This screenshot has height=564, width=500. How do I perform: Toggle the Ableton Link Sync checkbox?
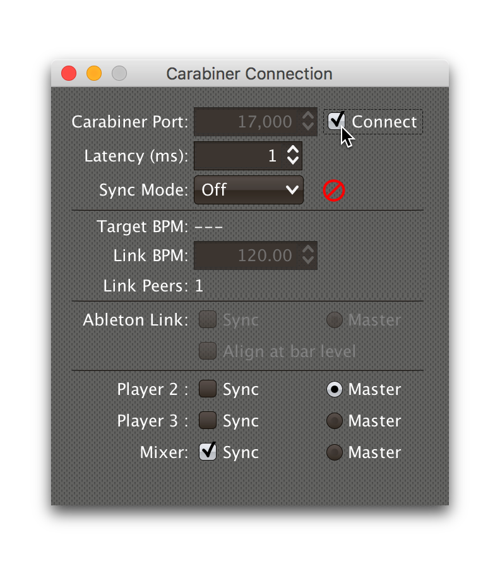coord(207,320)
